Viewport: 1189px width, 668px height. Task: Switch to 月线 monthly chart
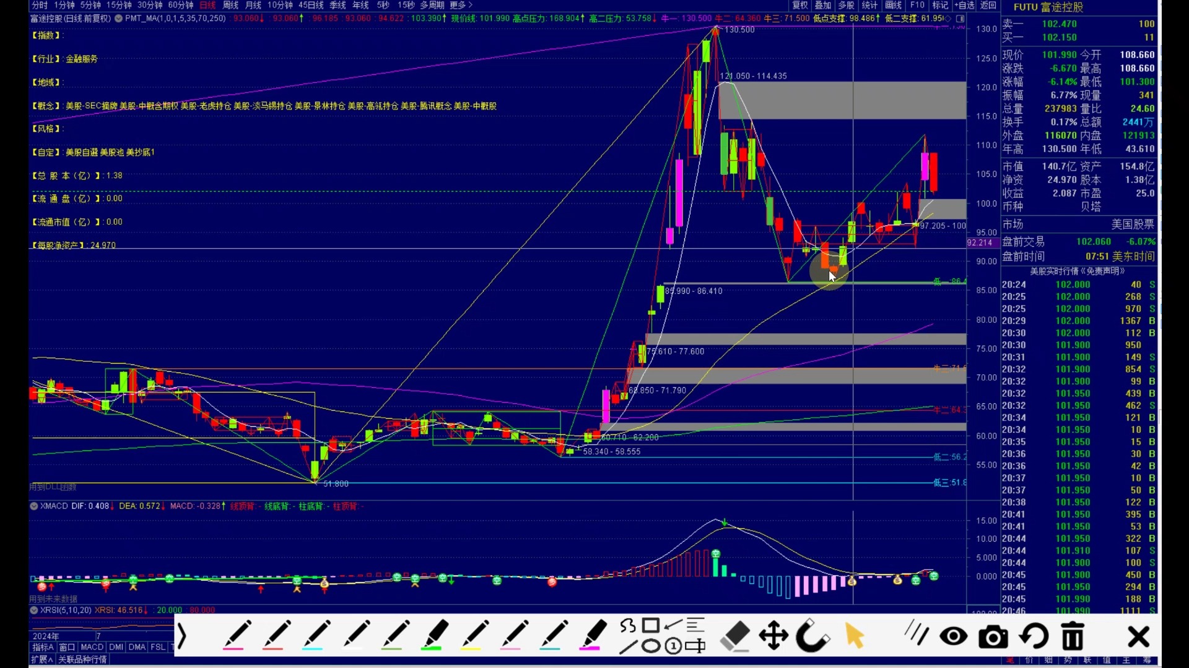(x=253, y=5)
